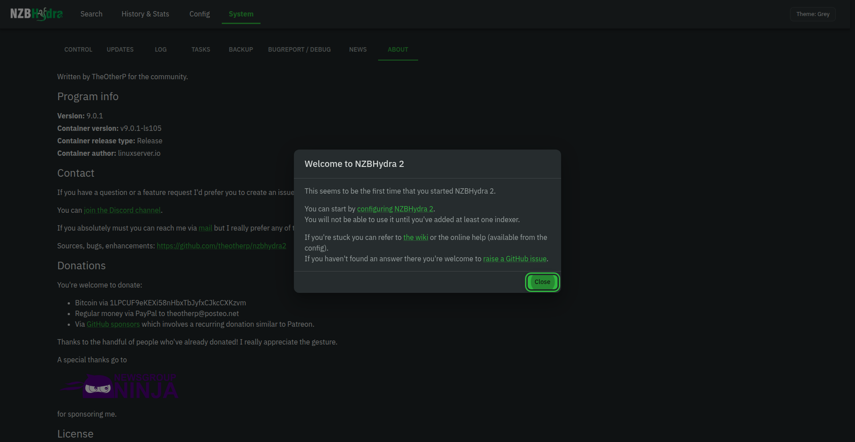Screen dimensions: 855x442
Task: Select the System menu item
Action: [x=241, y=14]
